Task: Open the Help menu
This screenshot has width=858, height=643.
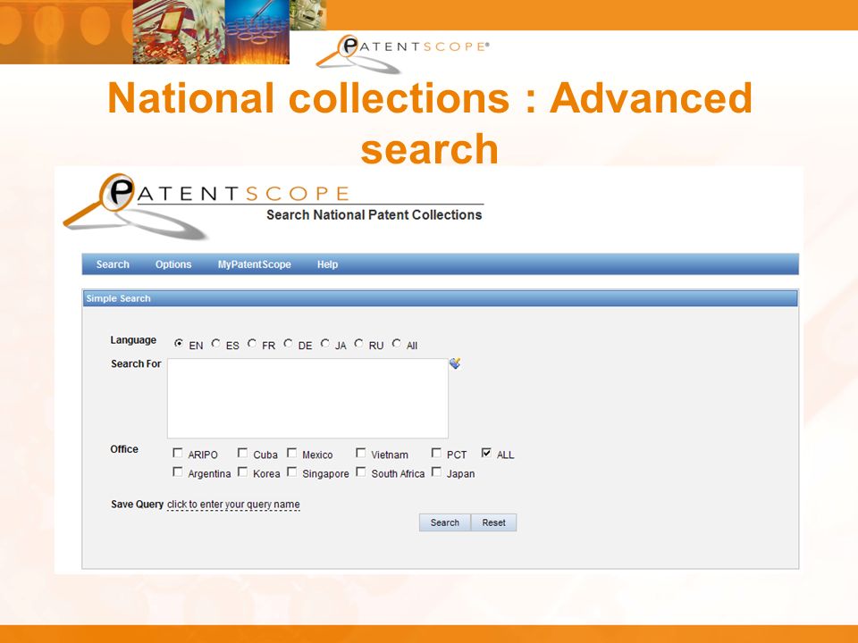Action: pyautogui.click(x=327, y=264)
